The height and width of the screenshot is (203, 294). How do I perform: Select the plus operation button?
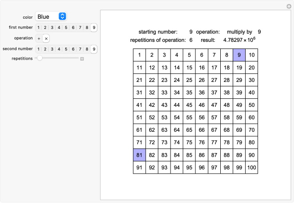39,39
